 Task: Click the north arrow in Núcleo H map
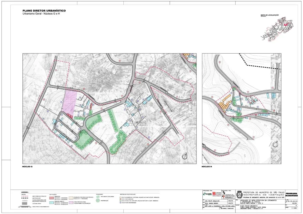pyautogui.click(x=275, y=144)
